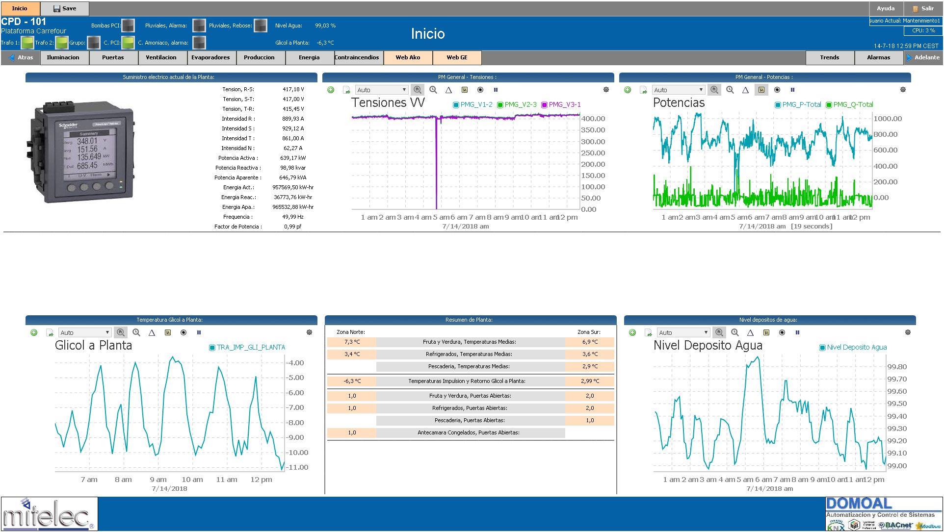944x532 pixels.
Task: Open the Auto dropdown in Glicol chart
Action: tap(85, 332)
